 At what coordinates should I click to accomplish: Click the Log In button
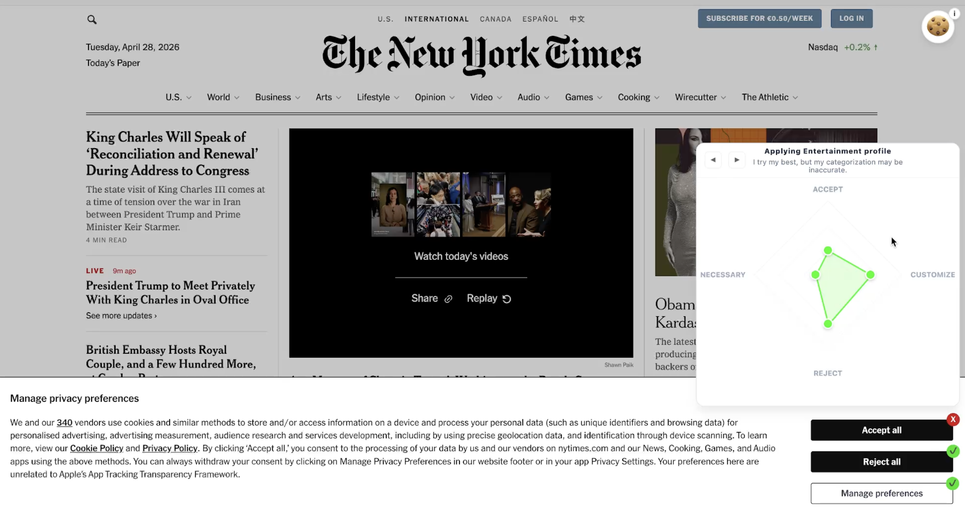(x=852, y=19)
